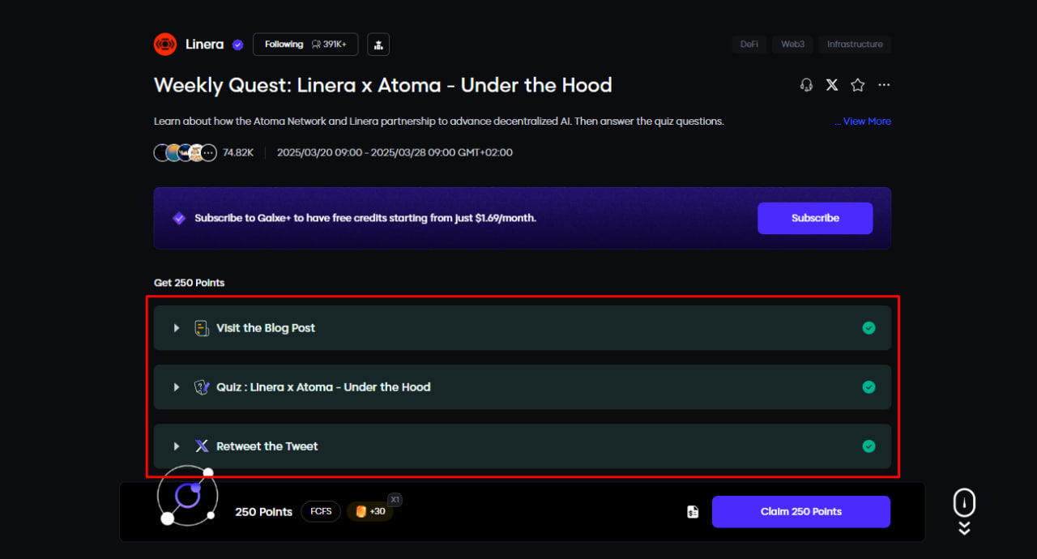1037x559 pixels.
Task: Click the quest date range text
Action: (x=395, y=152)
